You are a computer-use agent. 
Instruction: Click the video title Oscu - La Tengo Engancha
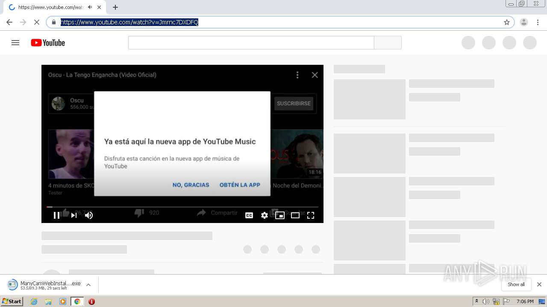click(x=102, y=75)
